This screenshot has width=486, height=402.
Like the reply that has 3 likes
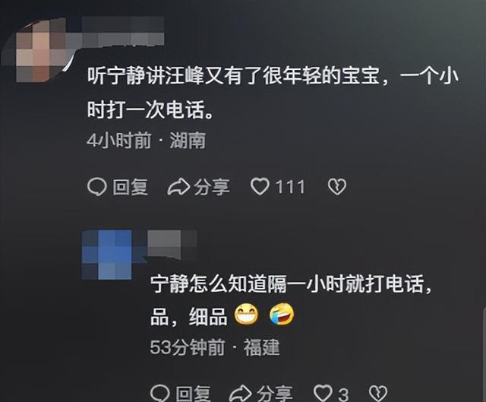click(323, 394)
